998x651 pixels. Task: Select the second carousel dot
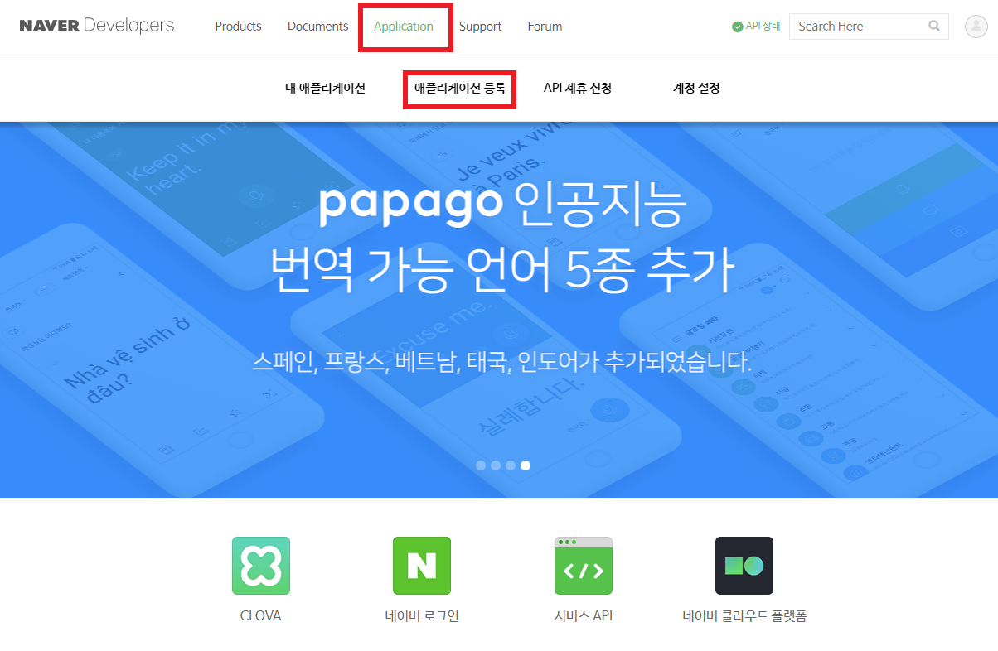click(496, 465)
